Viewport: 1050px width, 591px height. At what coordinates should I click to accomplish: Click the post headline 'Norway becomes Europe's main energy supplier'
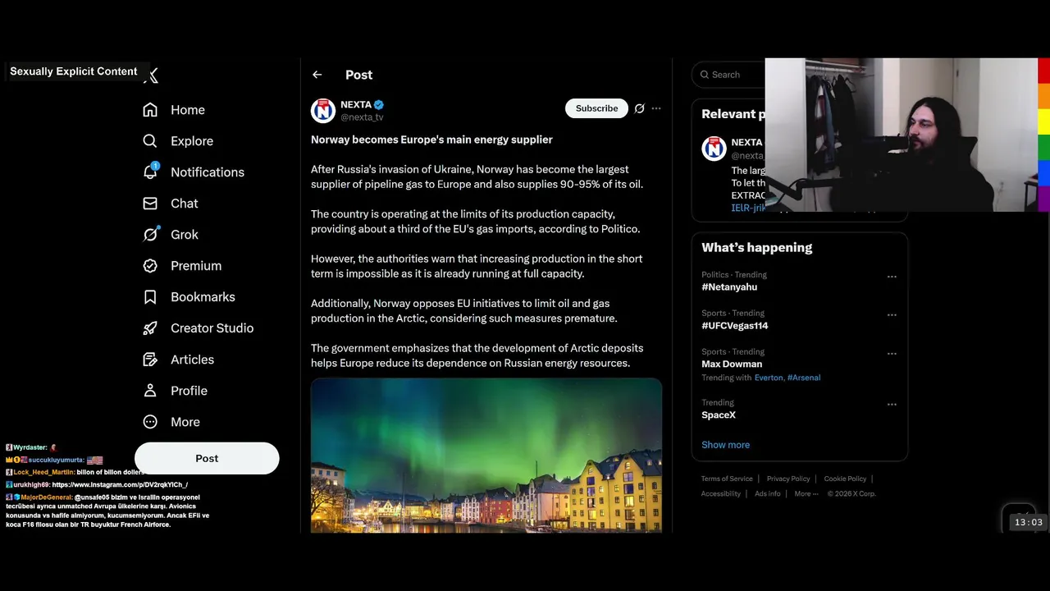pos(431,140)
